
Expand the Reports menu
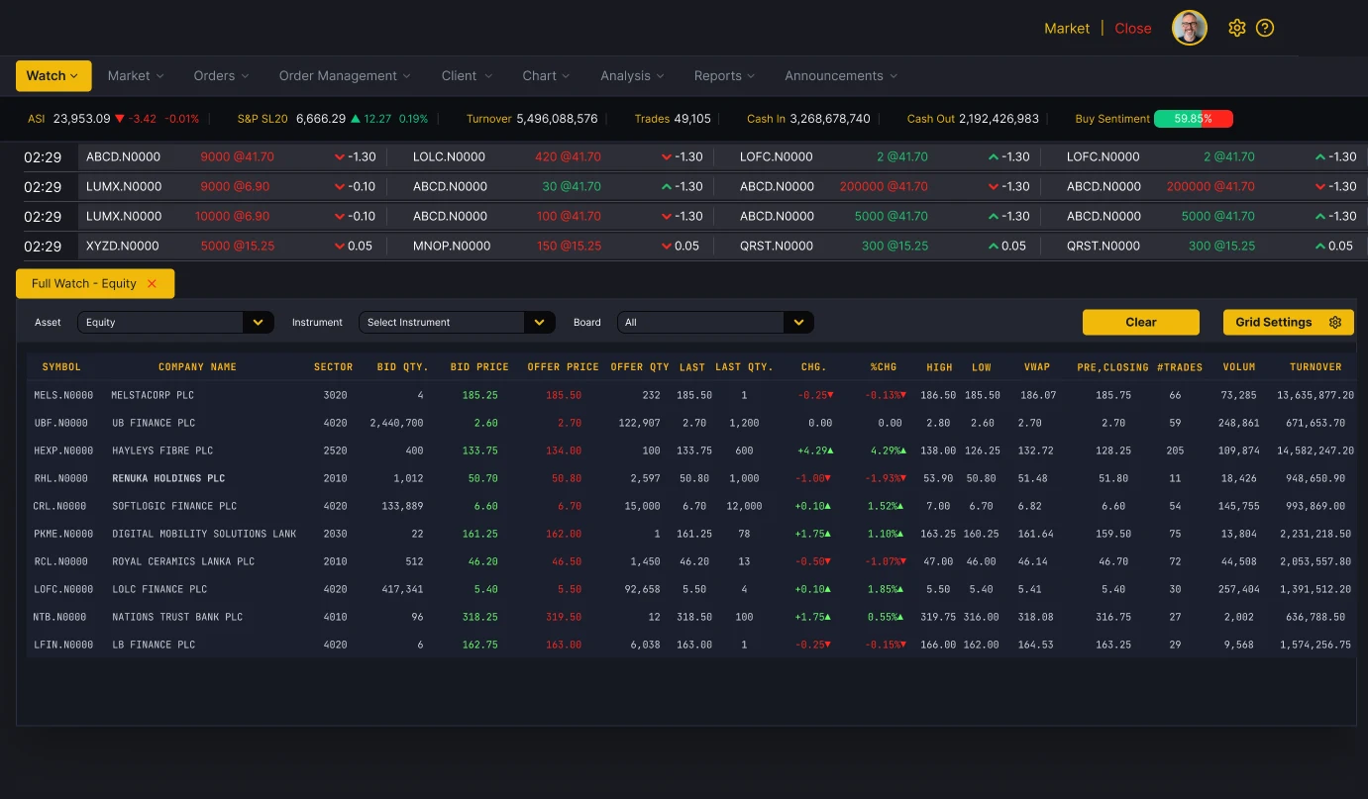click(725, 75)
